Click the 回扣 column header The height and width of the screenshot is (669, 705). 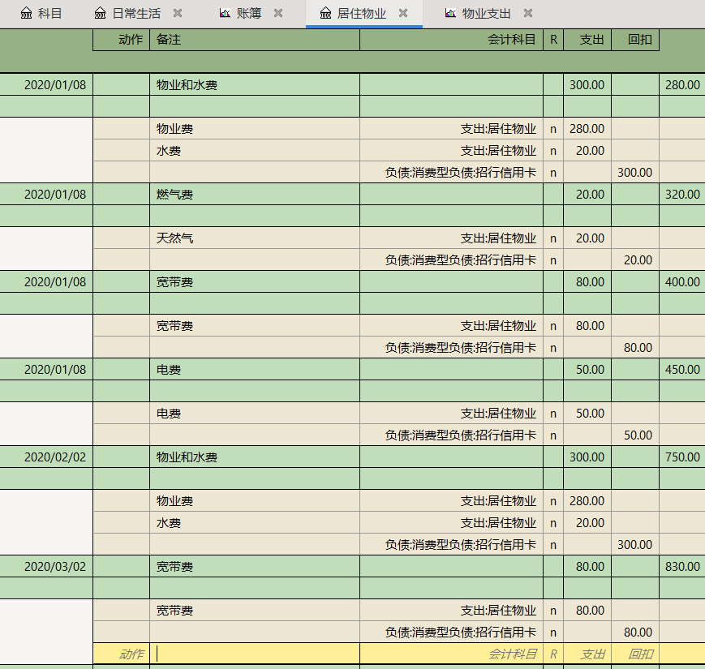[x=635, y=40]
